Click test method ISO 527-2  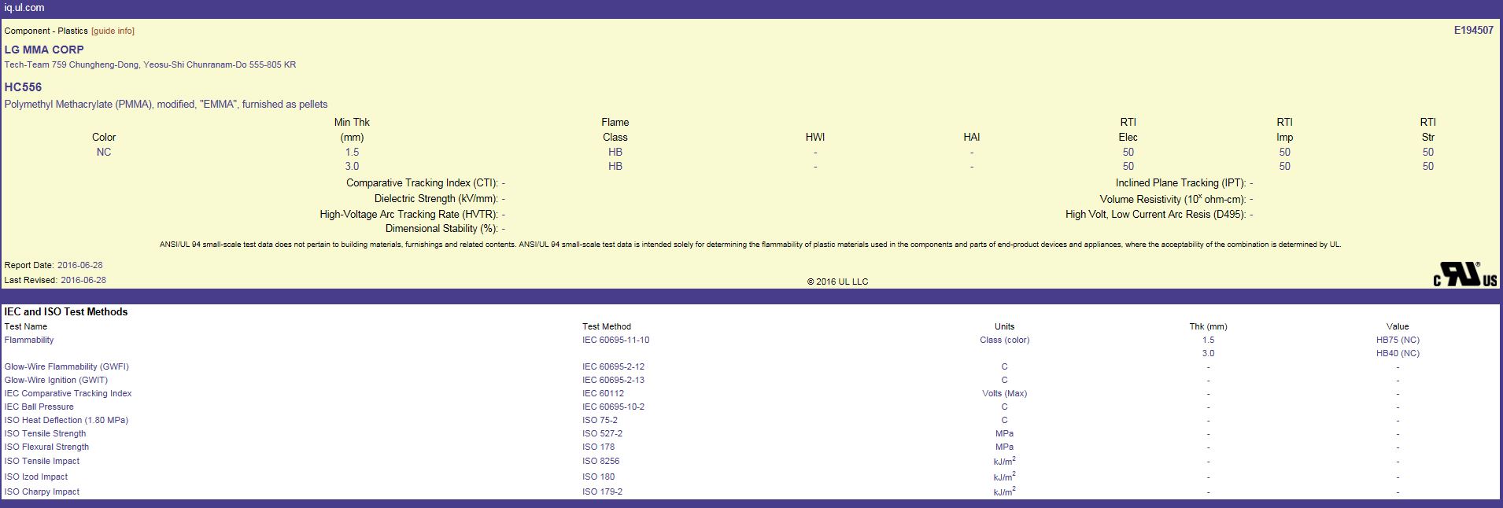coord(603,433)
